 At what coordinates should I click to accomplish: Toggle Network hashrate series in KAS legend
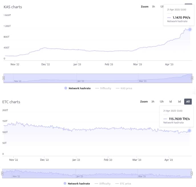point(78,88)
